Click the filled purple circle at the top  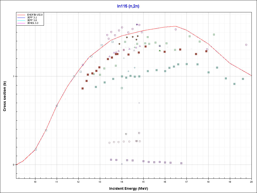pos(137,25)
